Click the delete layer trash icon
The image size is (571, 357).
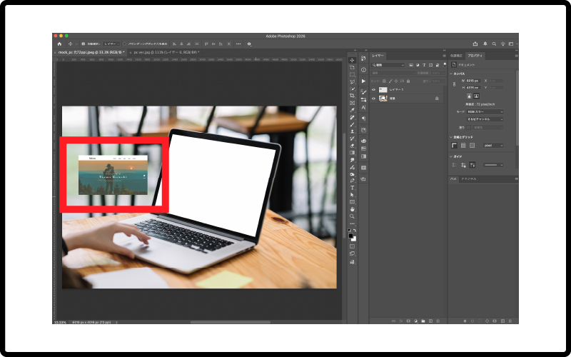click(x=437, y=321)
